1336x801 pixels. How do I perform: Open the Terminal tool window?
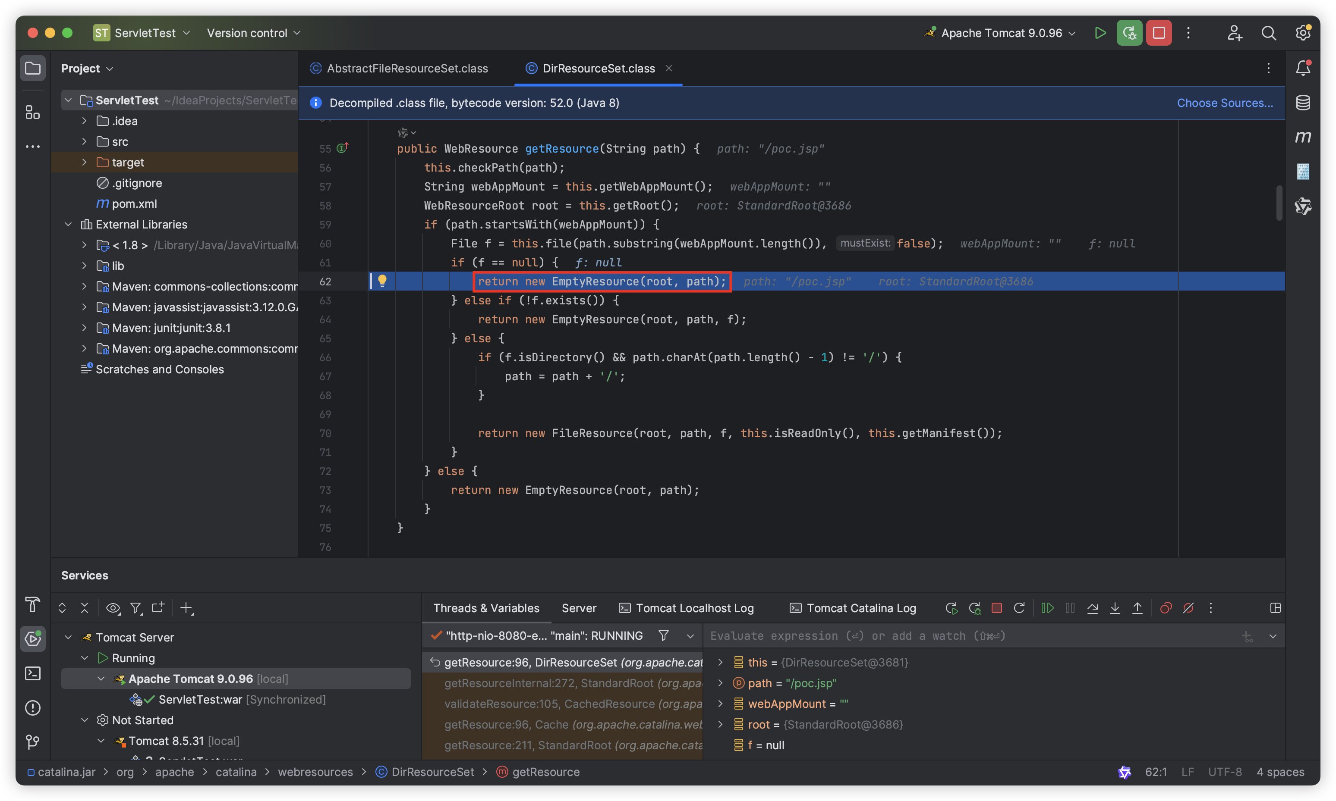click(x=32, y=673)
